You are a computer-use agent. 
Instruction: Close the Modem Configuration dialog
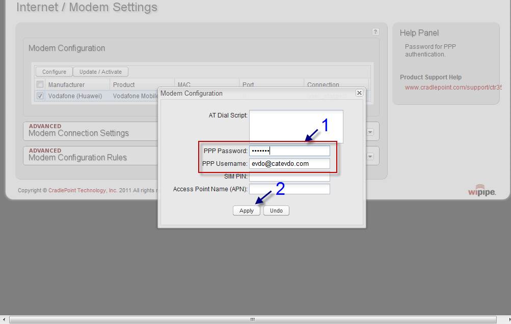tap(359, 93)
